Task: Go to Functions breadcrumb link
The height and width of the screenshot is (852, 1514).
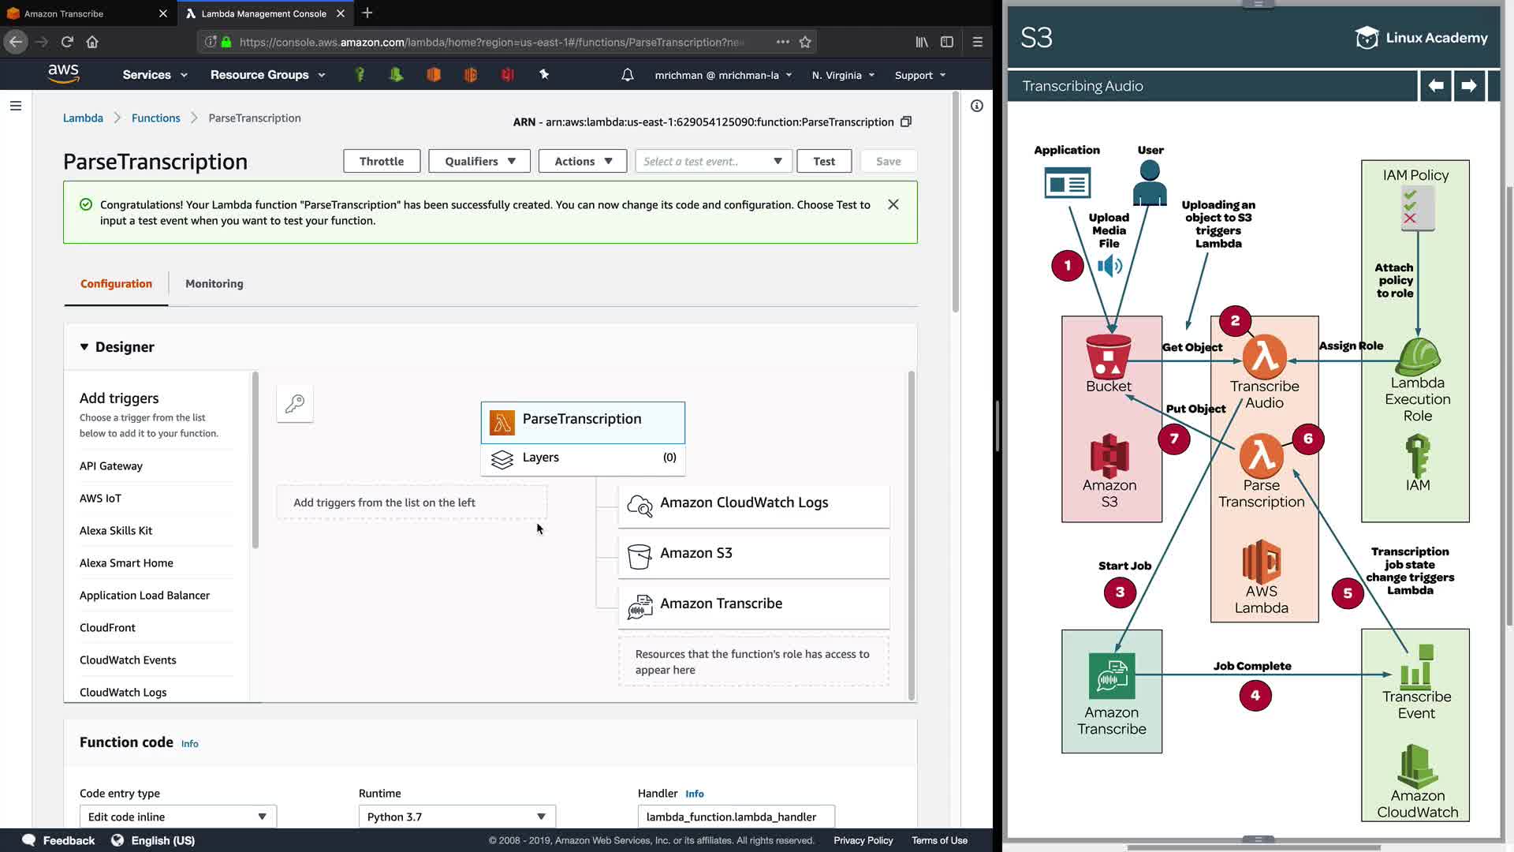Action: 155,118
